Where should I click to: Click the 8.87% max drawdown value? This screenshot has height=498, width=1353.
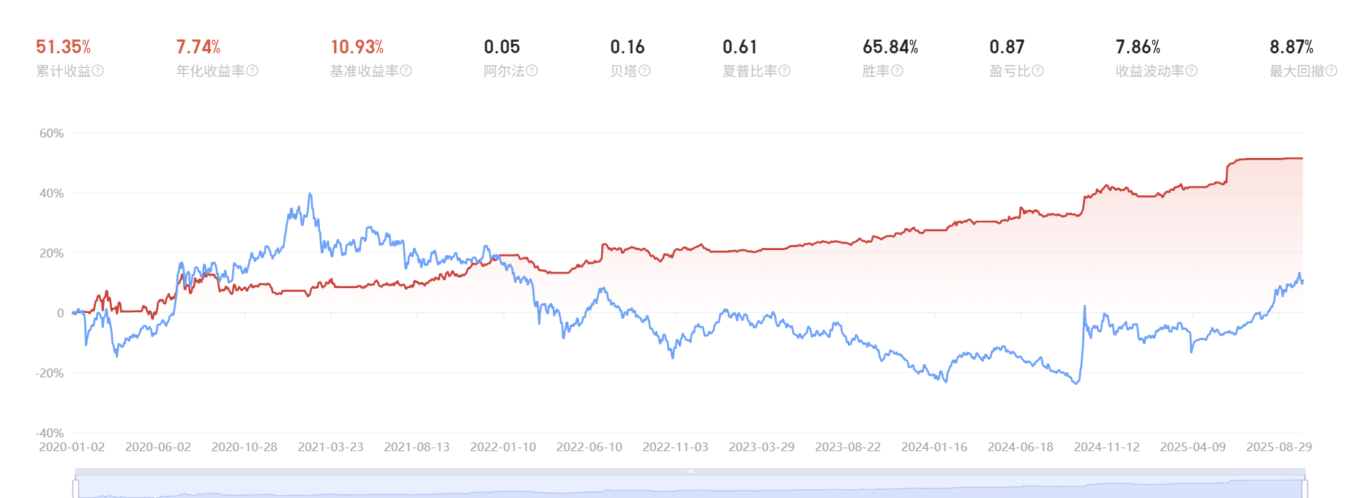1291,48
